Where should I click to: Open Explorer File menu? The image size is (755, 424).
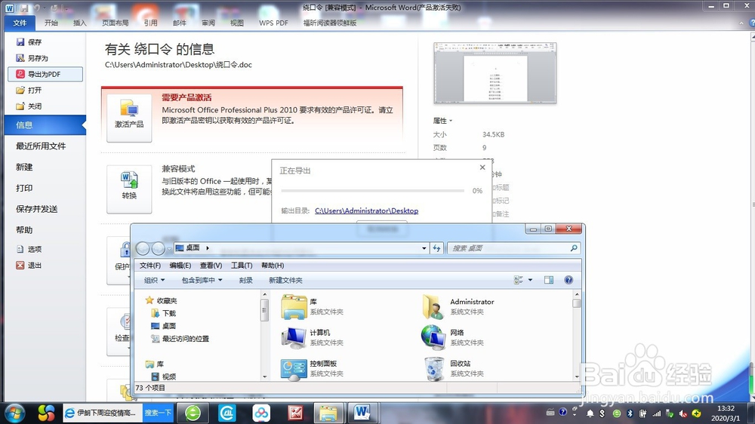(150, 266)
